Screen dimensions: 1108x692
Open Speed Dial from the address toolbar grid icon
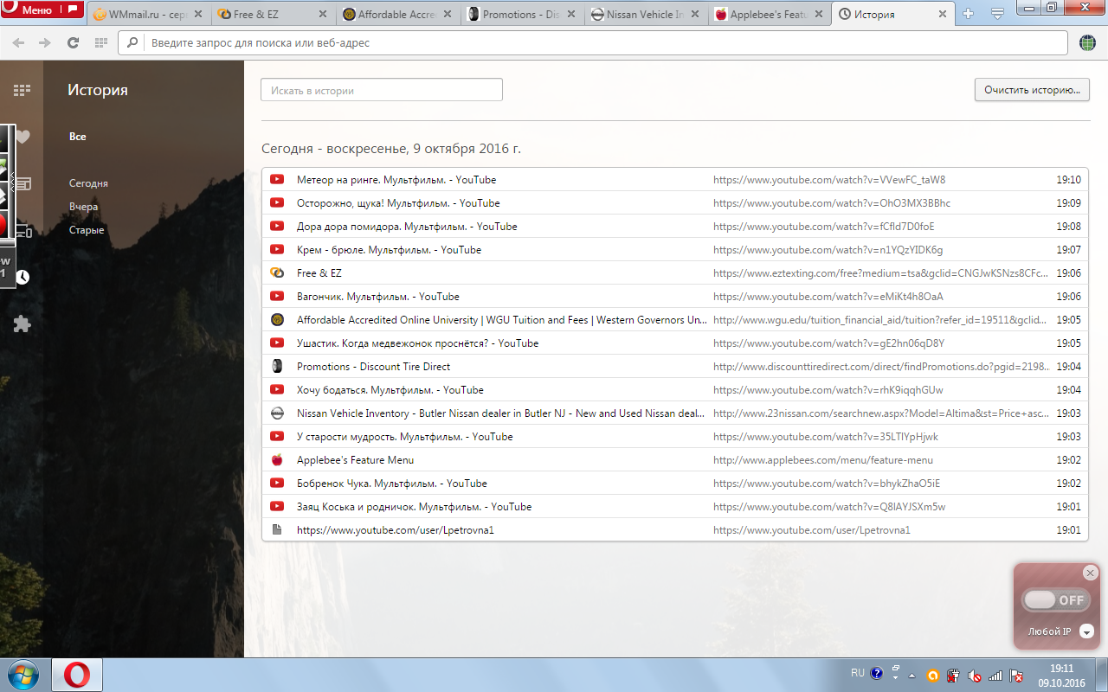point(100,42)
